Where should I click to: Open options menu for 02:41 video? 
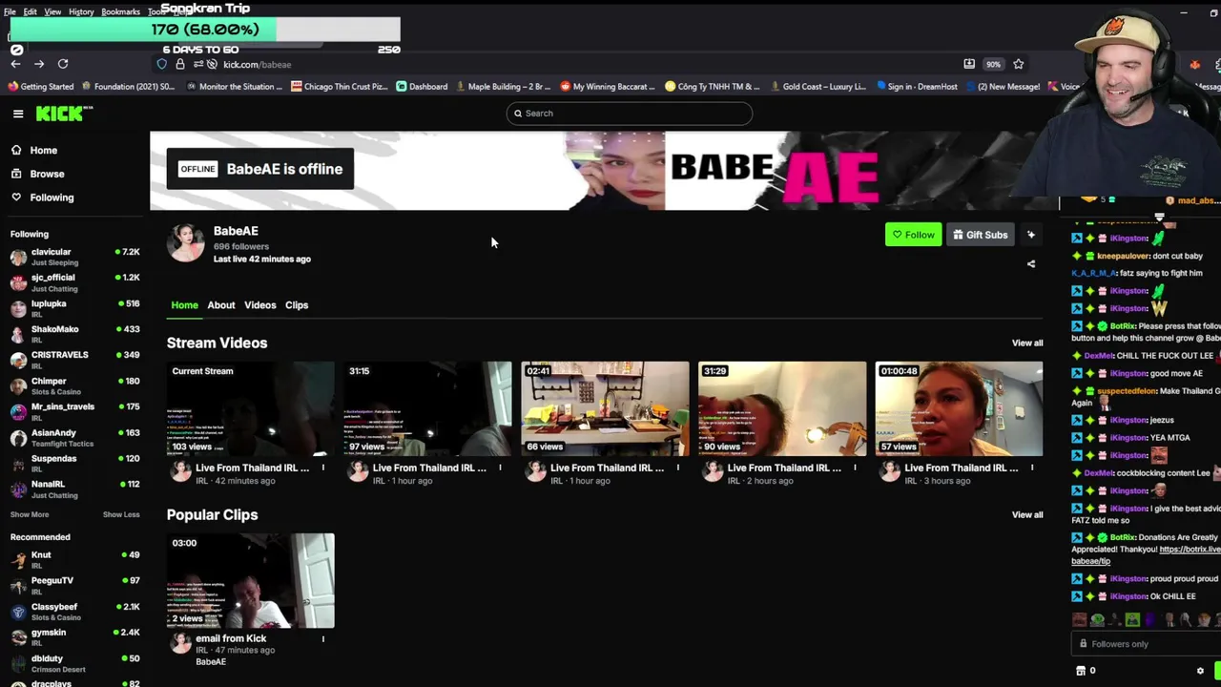pyautogui.click(x=677, y=468)
